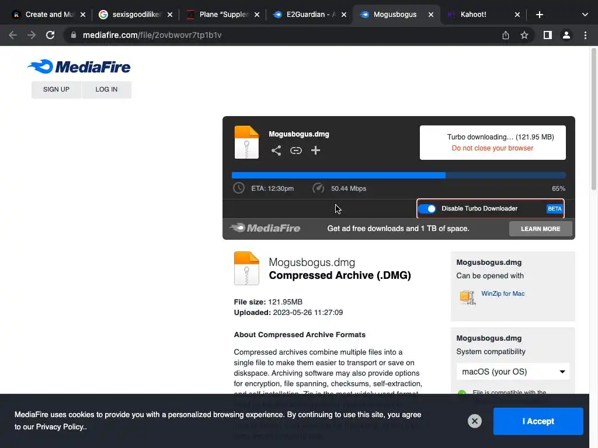Close the E2Guardian tab
The width and height of the screenshot is (598, 448).
pyautogui.click(x=343, y=15)
